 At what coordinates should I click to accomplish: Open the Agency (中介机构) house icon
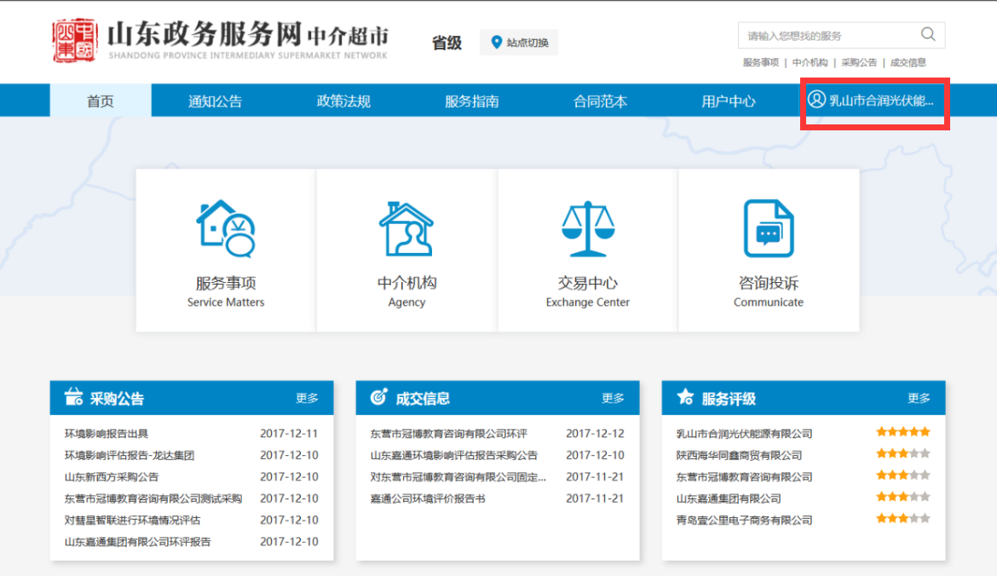(406, 228)
